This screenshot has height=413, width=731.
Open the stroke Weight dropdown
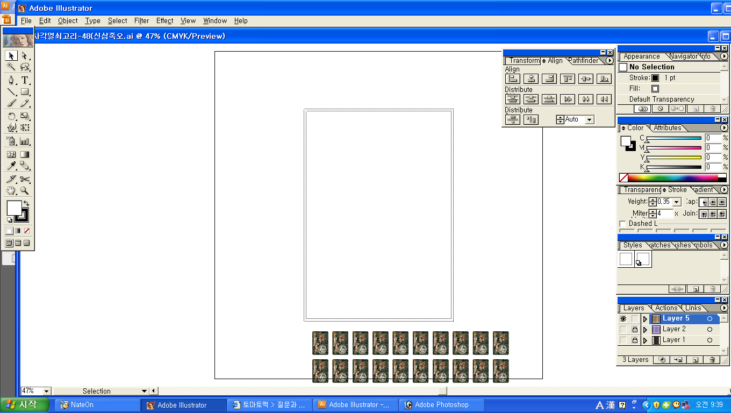point(677,202)
